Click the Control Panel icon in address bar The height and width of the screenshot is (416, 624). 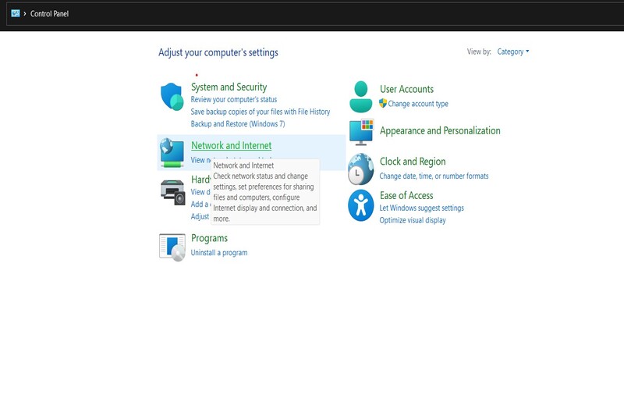coord(15,13)
